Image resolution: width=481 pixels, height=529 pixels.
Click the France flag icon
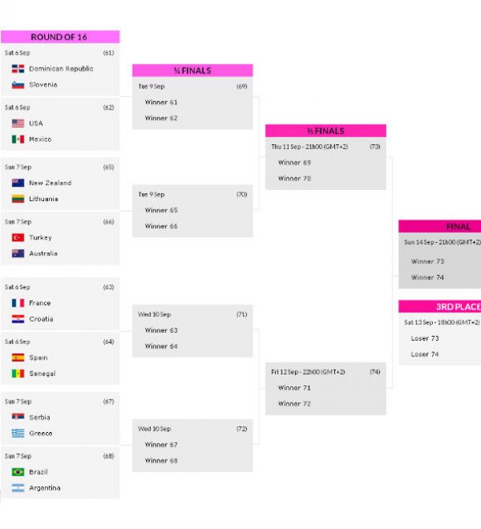(x=18, y=303)
